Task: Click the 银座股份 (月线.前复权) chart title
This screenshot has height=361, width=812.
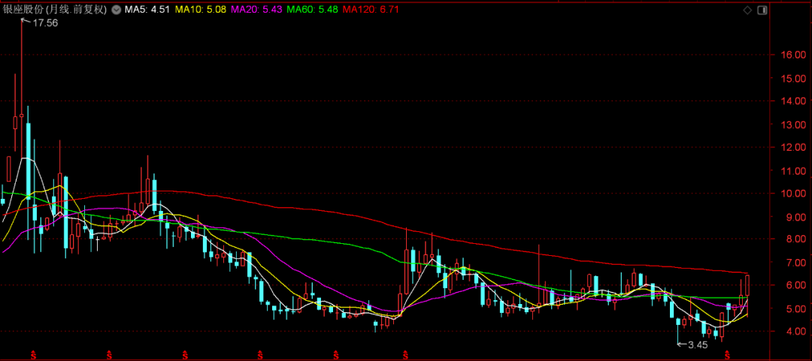Action: coord(54,10)
